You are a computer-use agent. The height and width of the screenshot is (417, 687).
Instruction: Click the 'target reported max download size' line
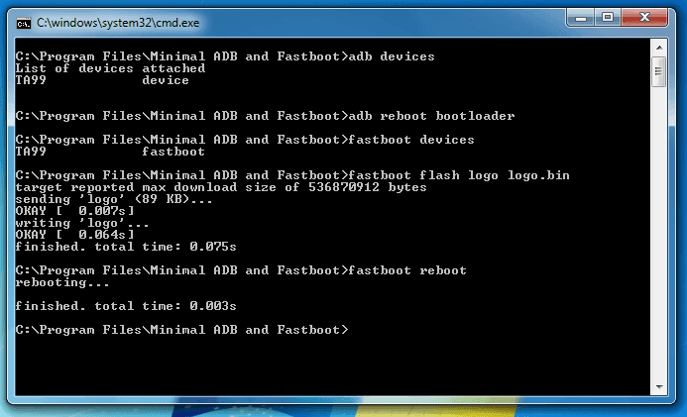[x=221, y=187]
